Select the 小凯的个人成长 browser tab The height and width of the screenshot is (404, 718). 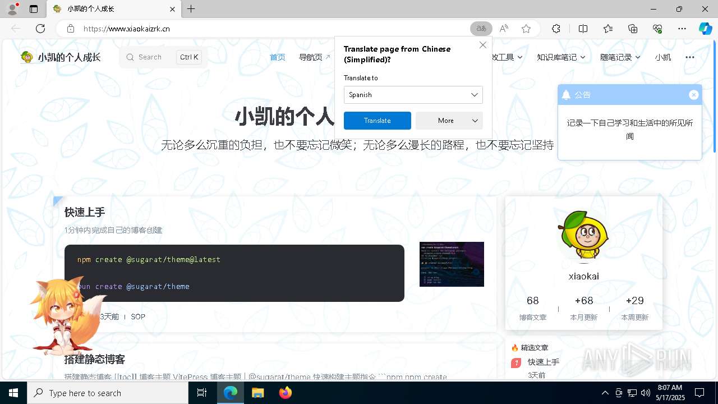115,9
